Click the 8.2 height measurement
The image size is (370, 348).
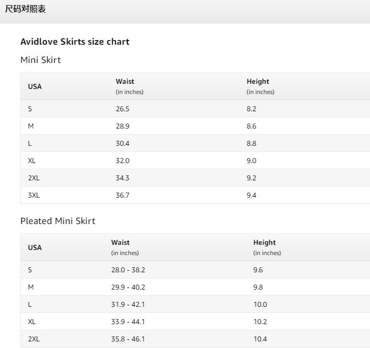pos(251,109)
